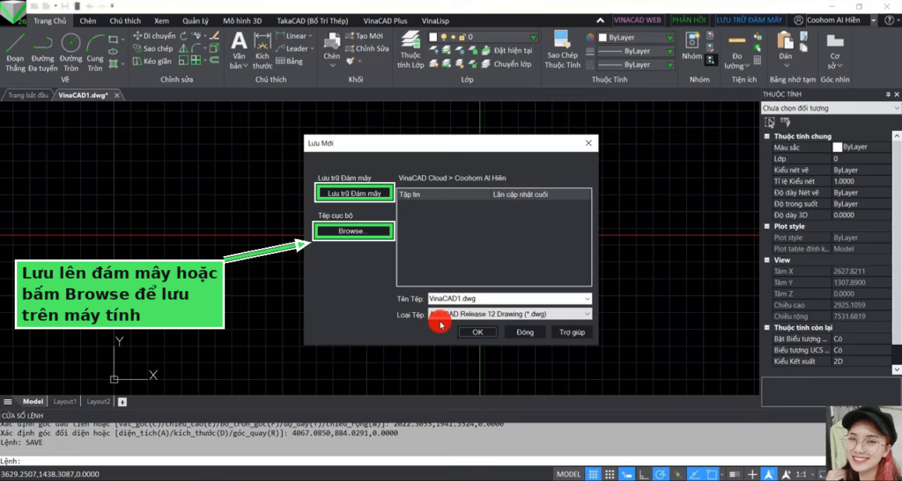
Task: Click the Trợ giúp button
Action: [x=572, y=332]
